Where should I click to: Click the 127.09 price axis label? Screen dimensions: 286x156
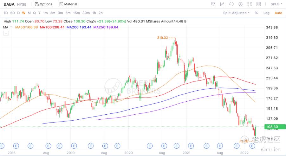272,119
